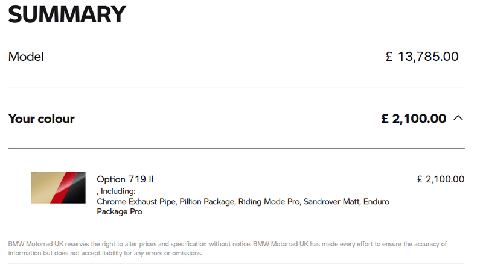The width and height of the screenshot is (483, 271).
Task: Click the Including: label
Action: [117, 191]
